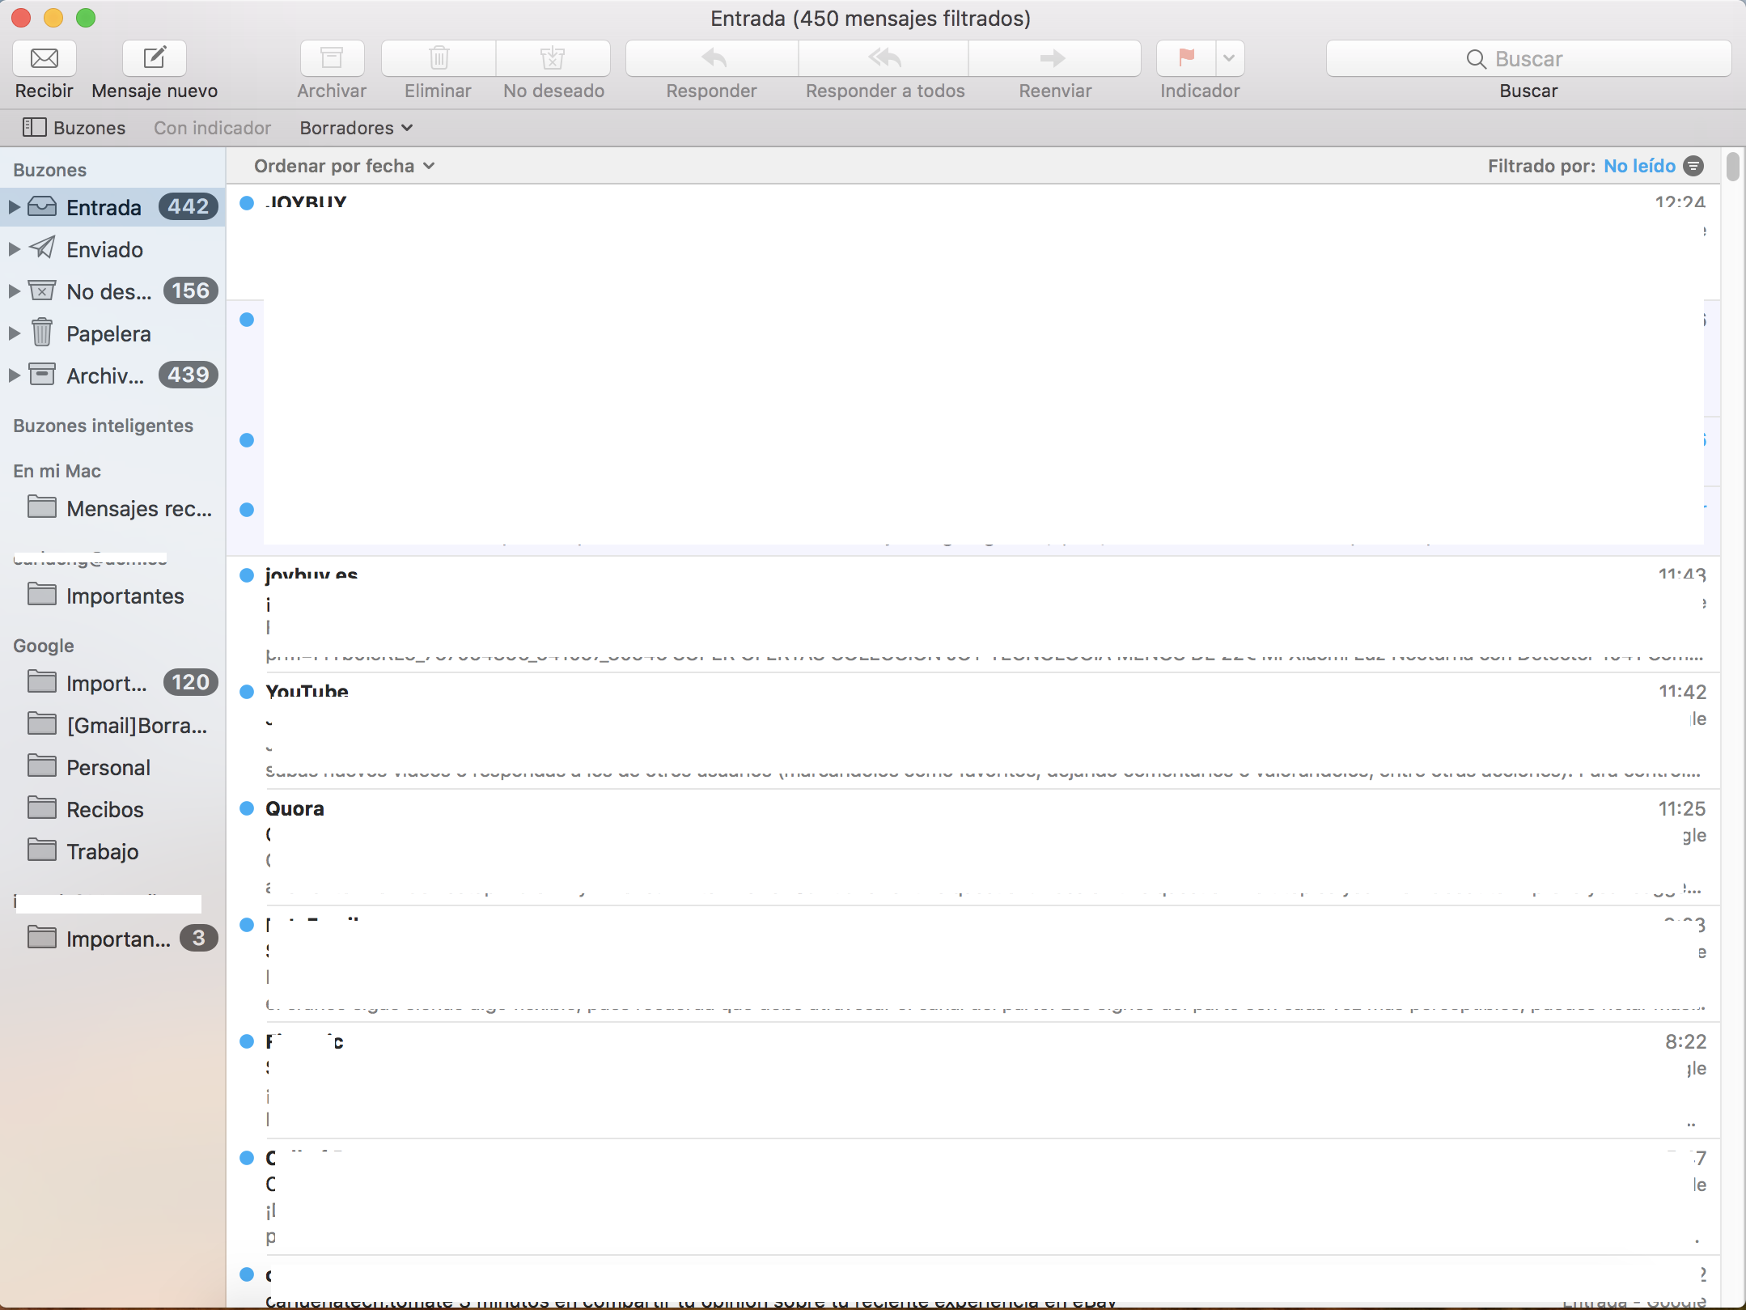Flag message with Indicador button
The image size is (1746, 1310).
click(x=1186, y=58)
